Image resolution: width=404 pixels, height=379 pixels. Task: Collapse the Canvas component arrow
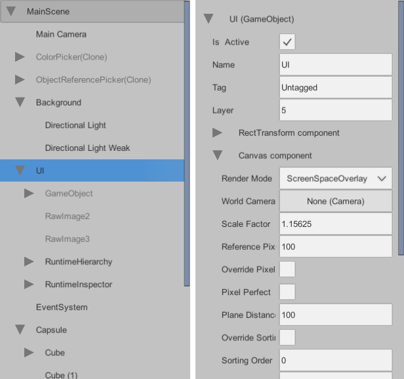point(217,155)
